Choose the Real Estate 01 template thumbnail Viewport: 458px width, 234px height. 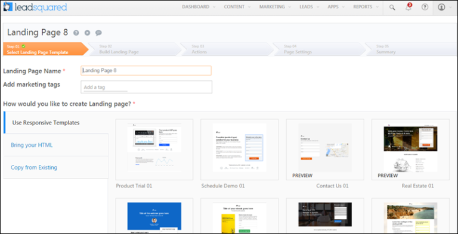(x=410, y=149)
